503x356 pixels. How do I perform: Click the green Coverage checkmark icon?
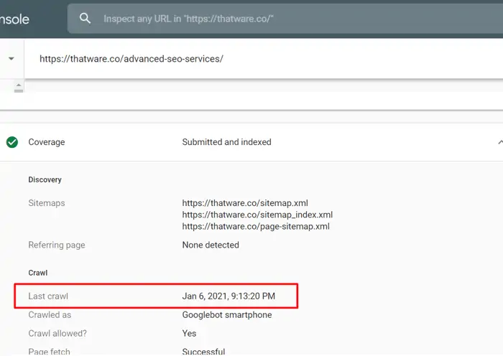pyautogui.click(x=12, y=142)
